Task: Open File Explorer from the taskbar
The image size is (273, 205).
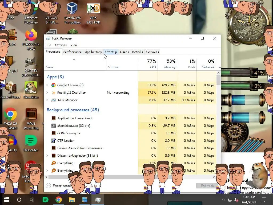Action: click(x=71, y=200)
